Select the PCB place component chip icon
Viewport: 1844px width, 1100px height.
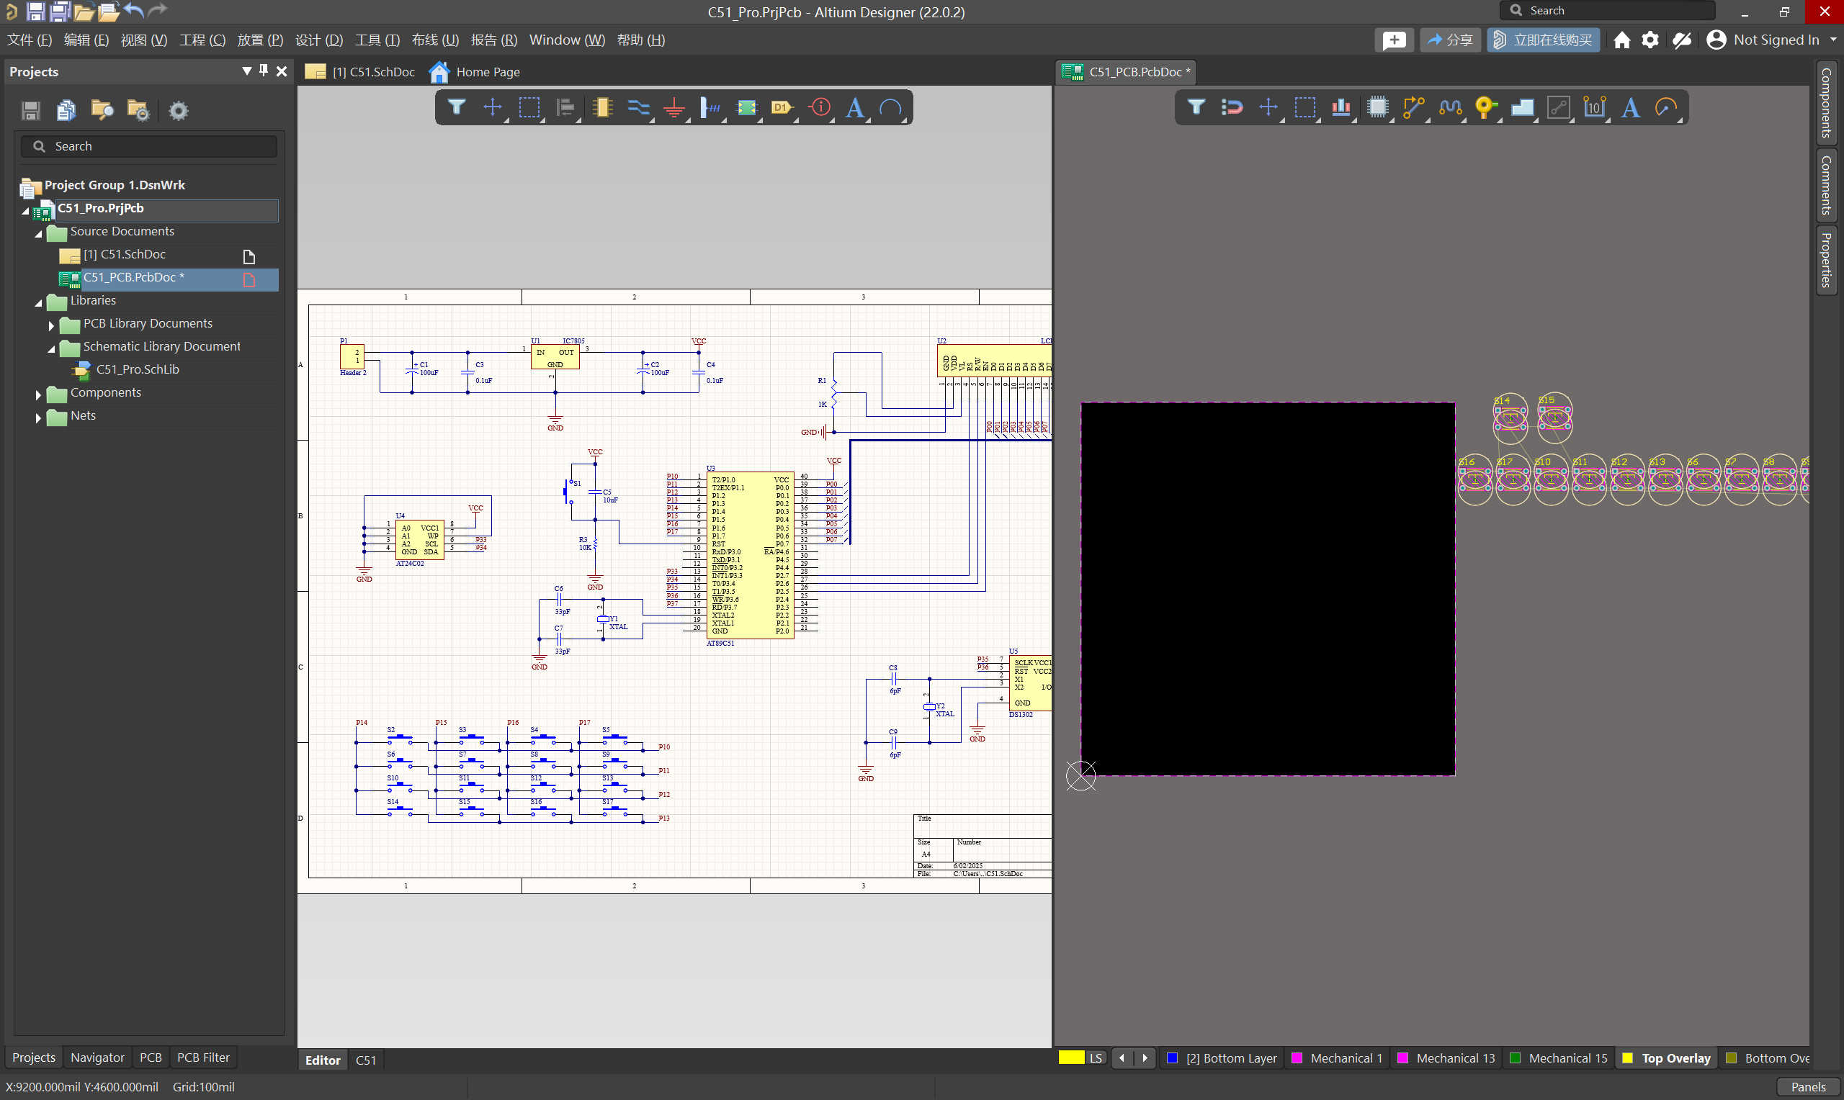1378,108
